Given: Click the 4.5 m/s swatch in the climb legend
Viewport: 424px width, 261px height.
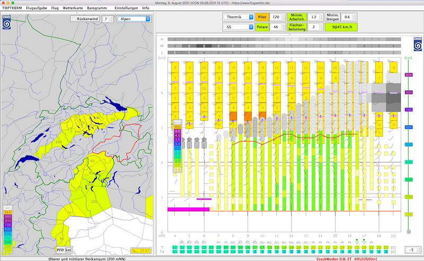Looking at the screenshot, I should tap(177, 131).
